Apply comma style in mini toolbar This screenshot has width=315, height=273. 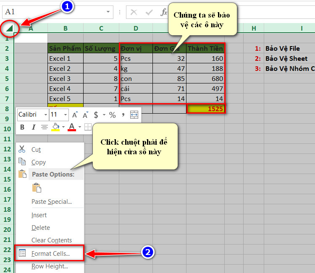tap(123, 115)
